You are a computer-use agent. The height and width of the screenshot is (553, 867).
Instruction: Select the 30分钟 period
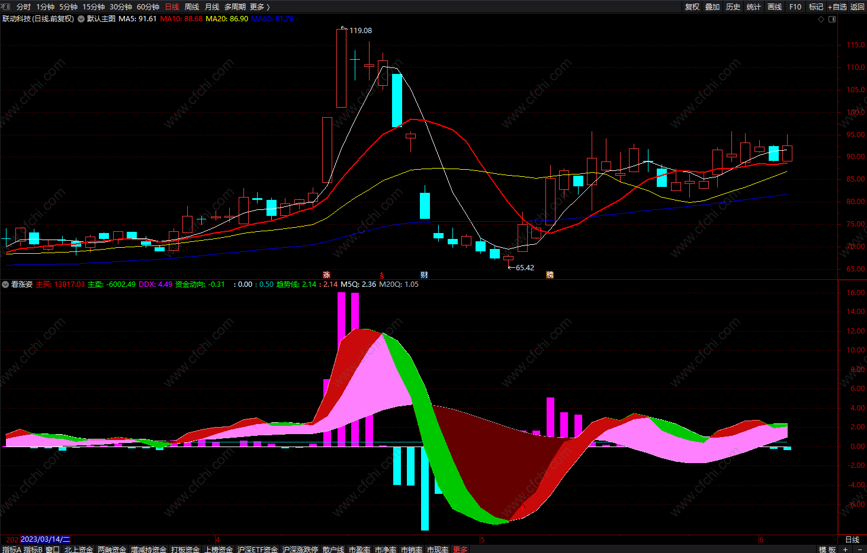(x=121, y=7)
